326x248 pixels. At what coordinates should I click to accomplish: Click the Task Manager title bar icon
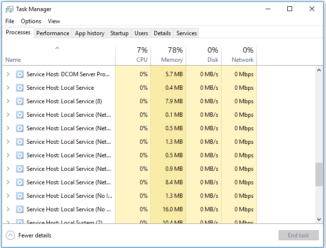(x=10, y=9)
